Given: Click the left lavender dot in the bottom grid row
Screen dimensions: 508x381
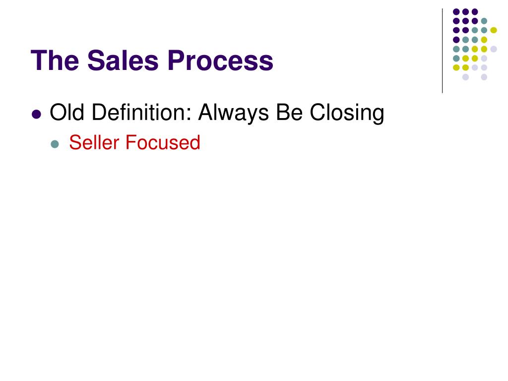Looking at the screenshot, I should pyautogui.click(x=465, y=77).
